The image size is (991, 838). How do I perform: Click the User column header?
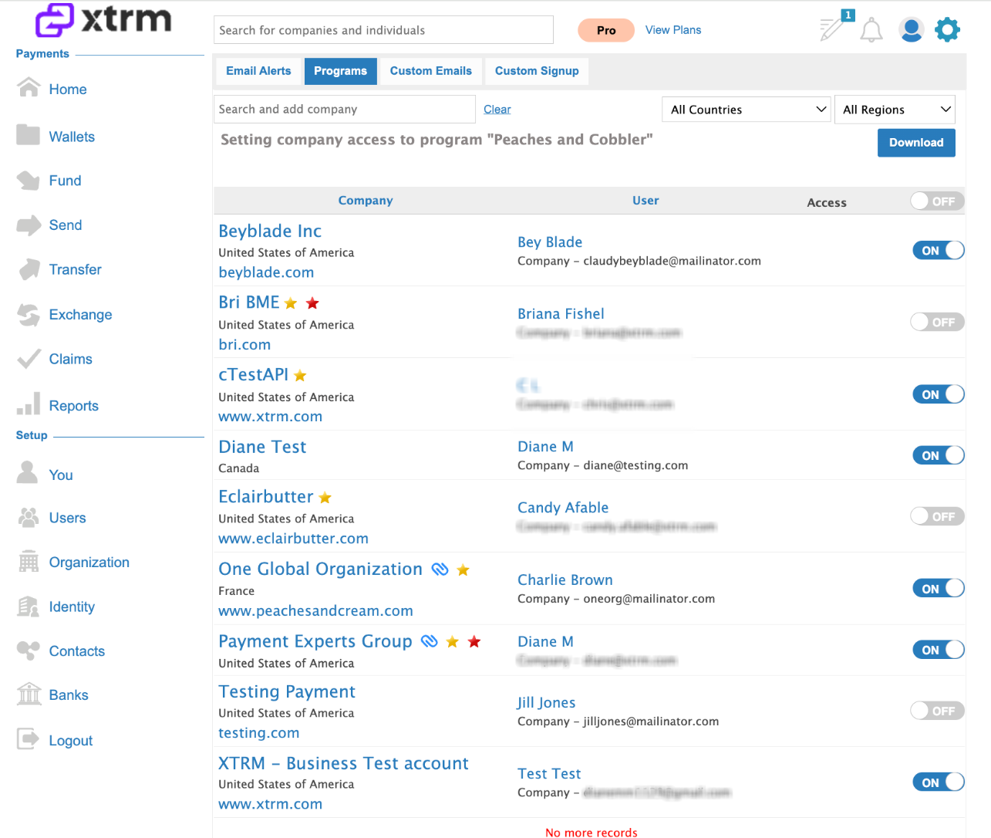(645, 201)
